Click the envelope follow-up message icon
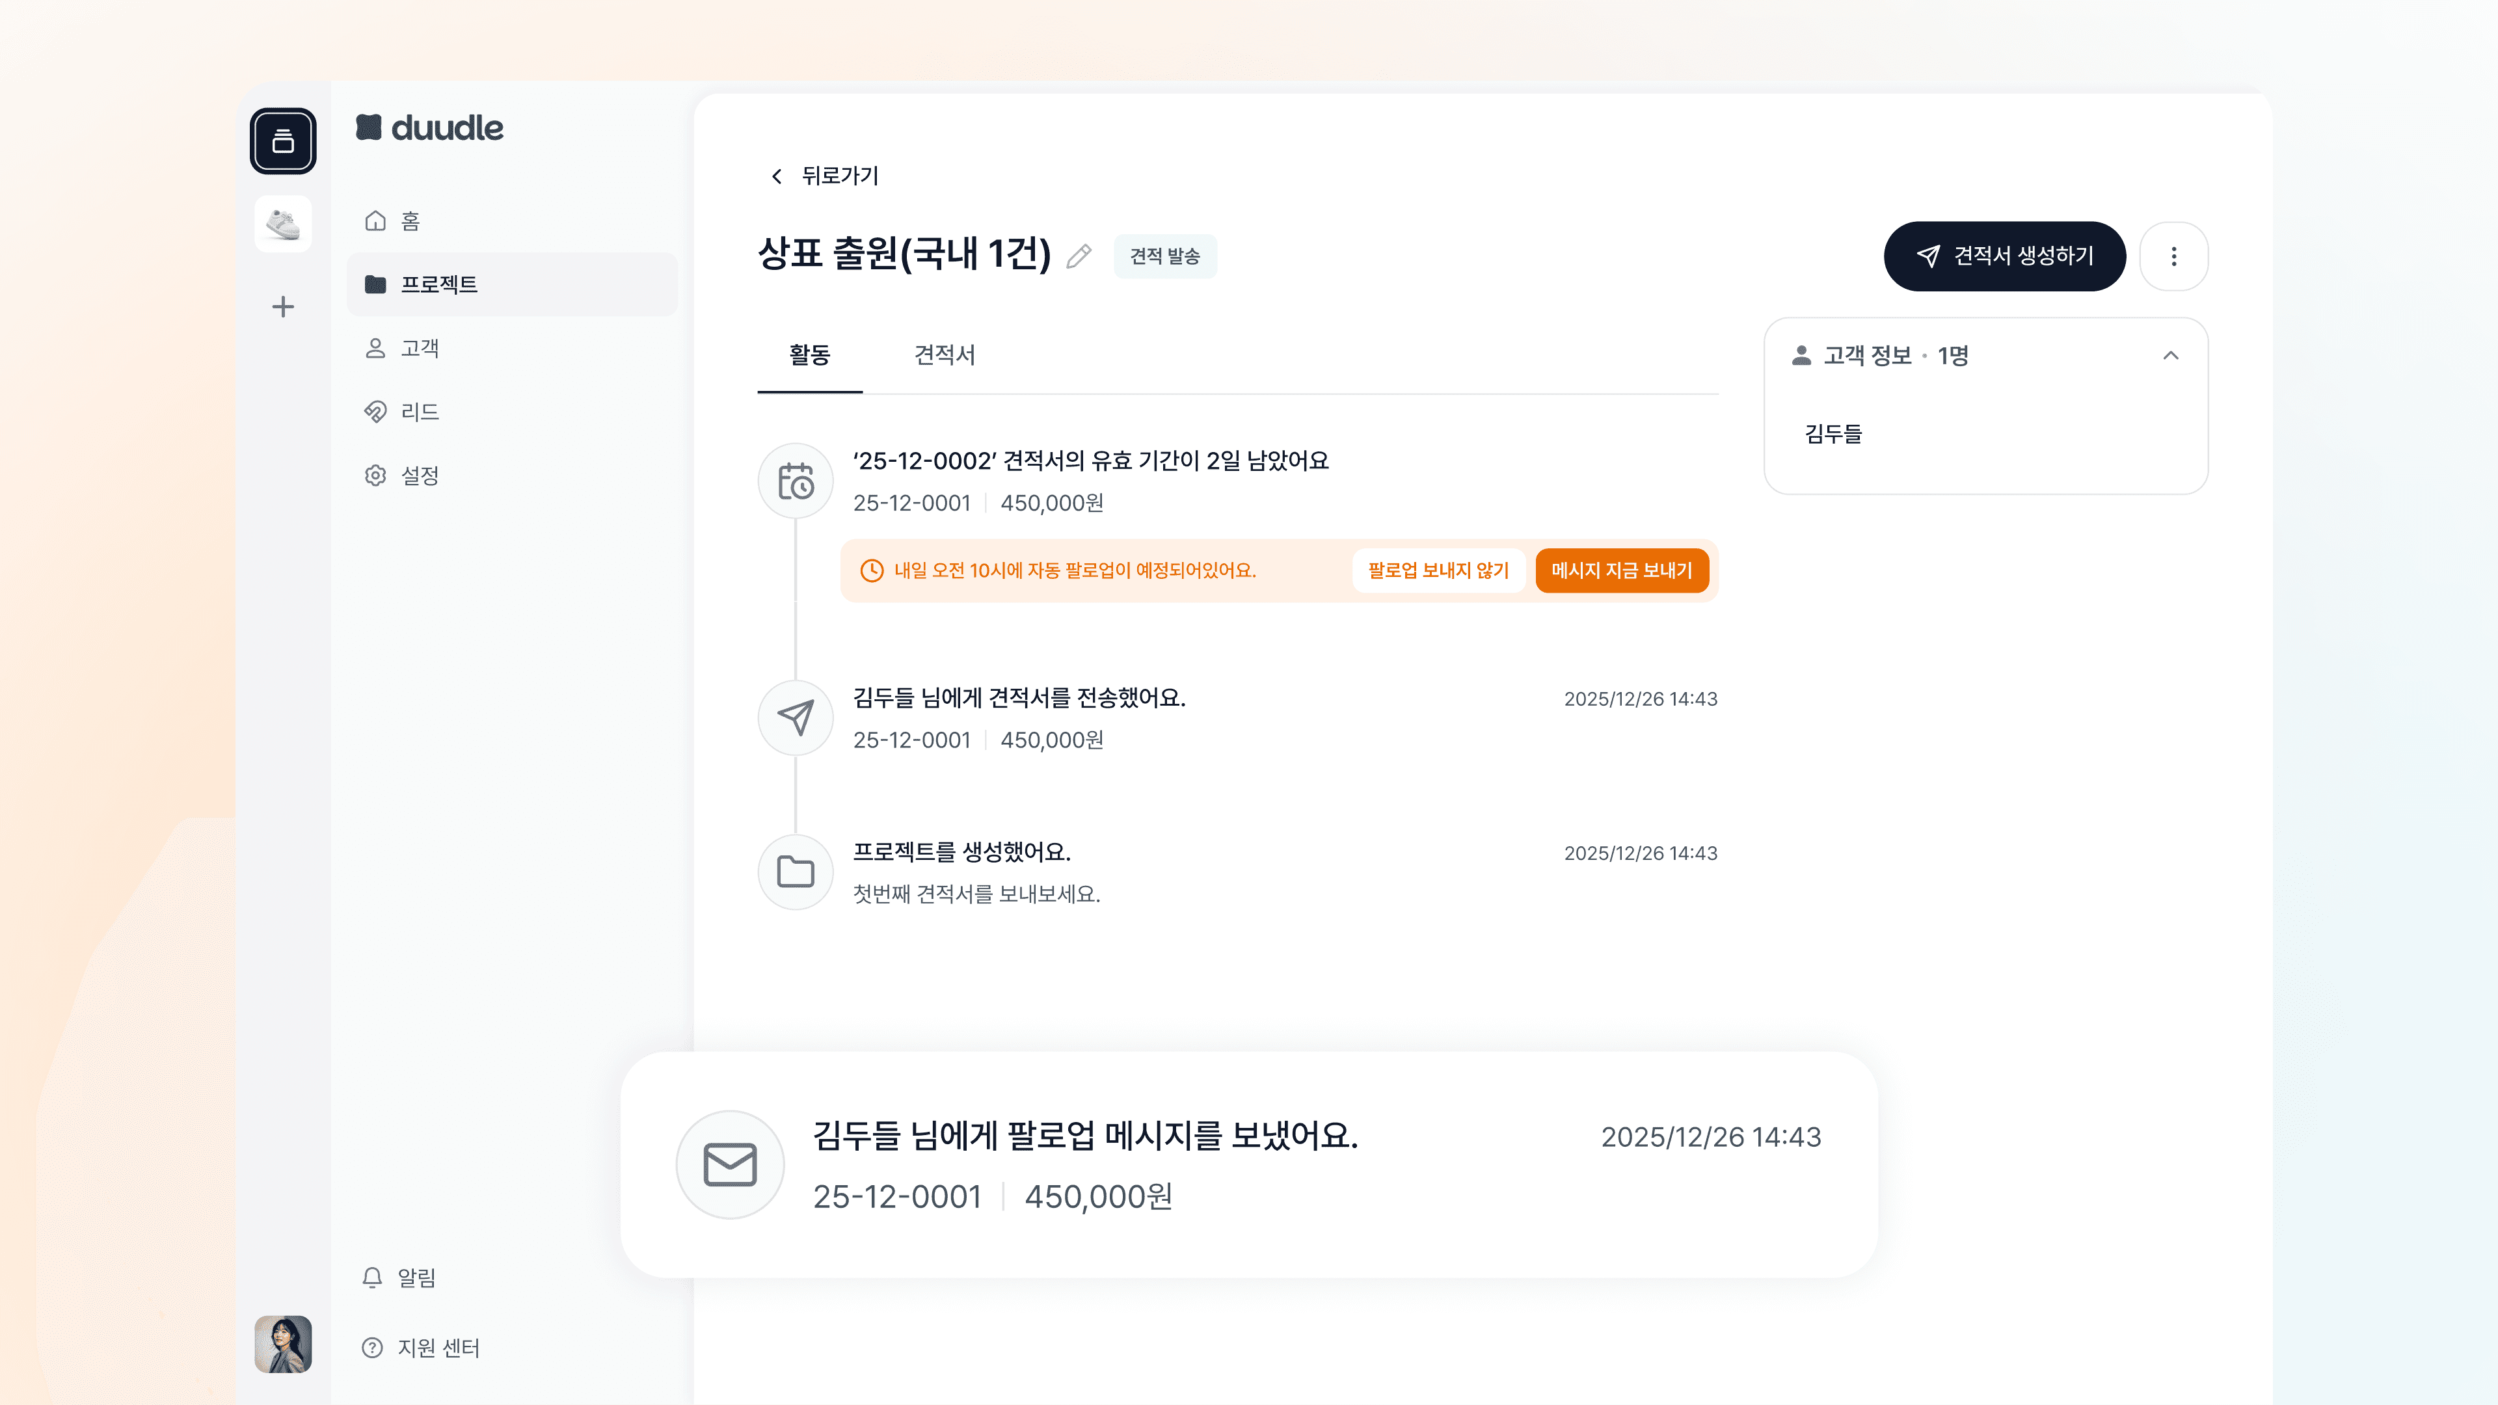Image resolution: width=2498 pixels, height=1405 pixels. coord(729,1164)
